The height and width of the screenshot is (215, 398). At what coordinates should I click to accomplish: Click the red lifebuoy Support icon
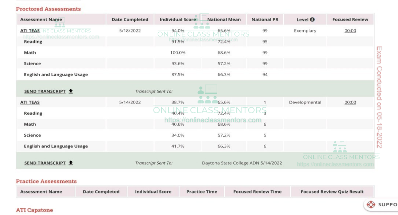[371, 205]
